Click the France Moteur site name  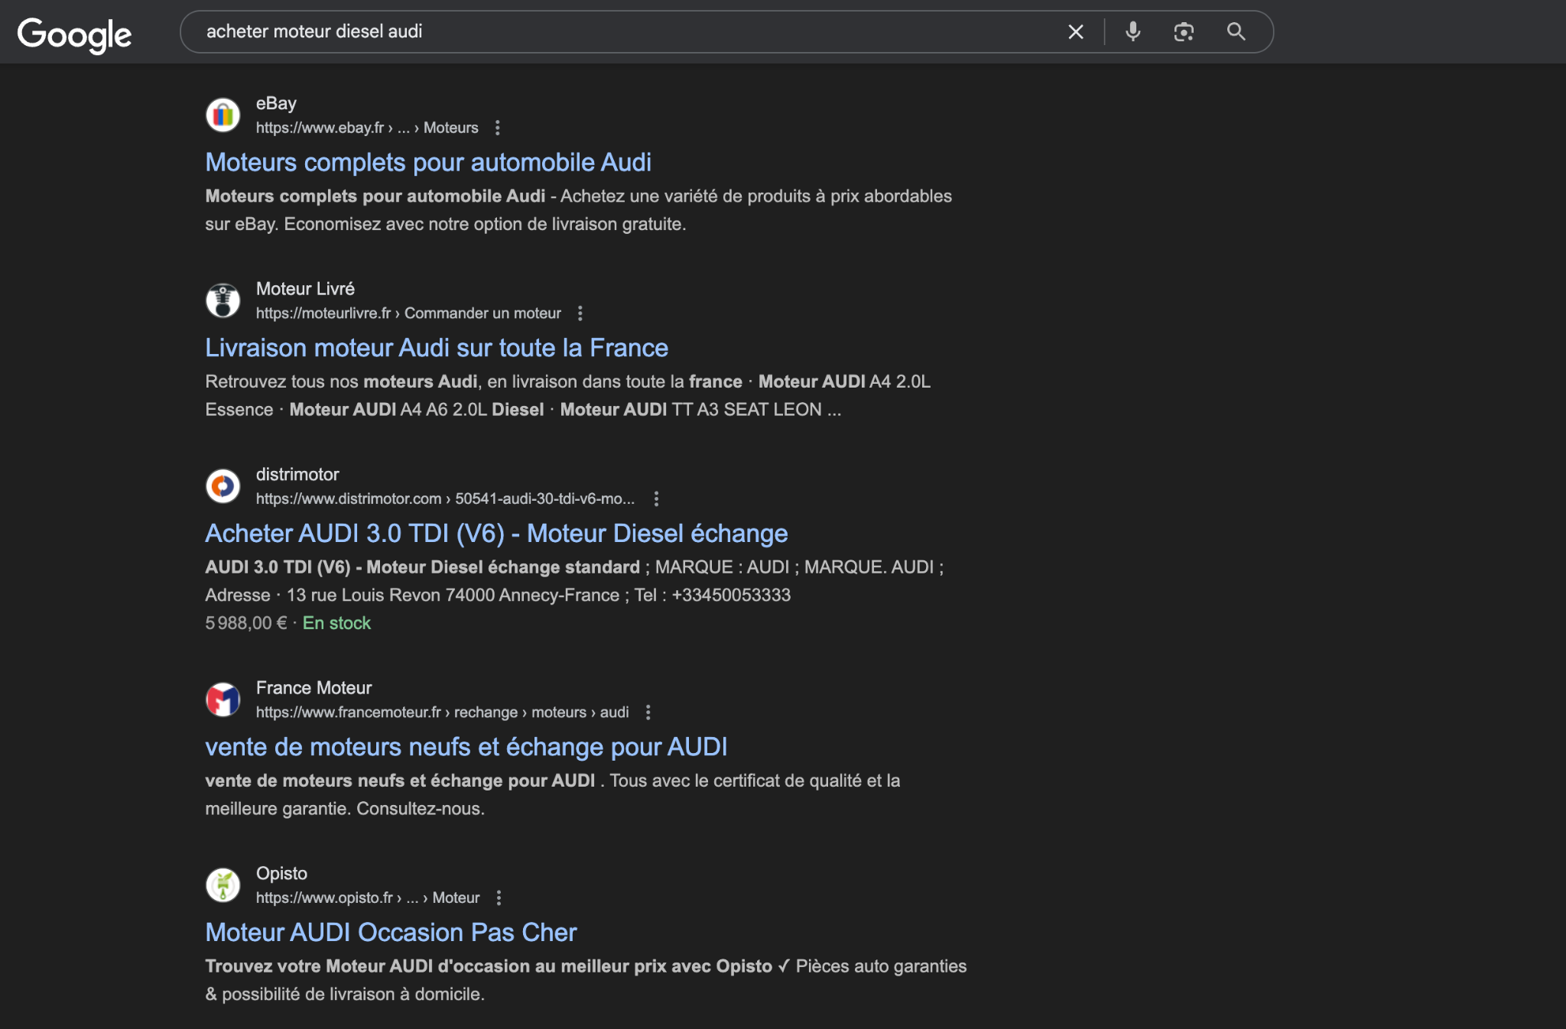pos(314,688)
